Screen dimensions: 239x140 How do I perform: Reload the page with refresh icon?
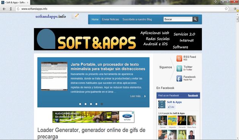coord(18,9)
